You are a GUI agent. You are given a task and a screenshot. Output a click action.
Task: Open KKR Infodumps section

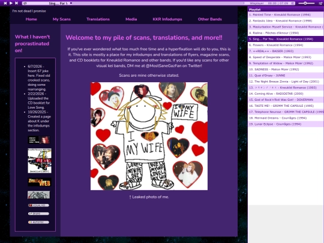coord(167,19)
